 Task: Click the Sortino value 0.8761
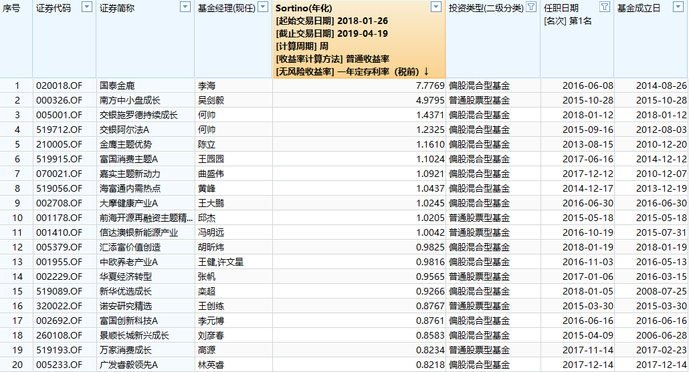430,321
